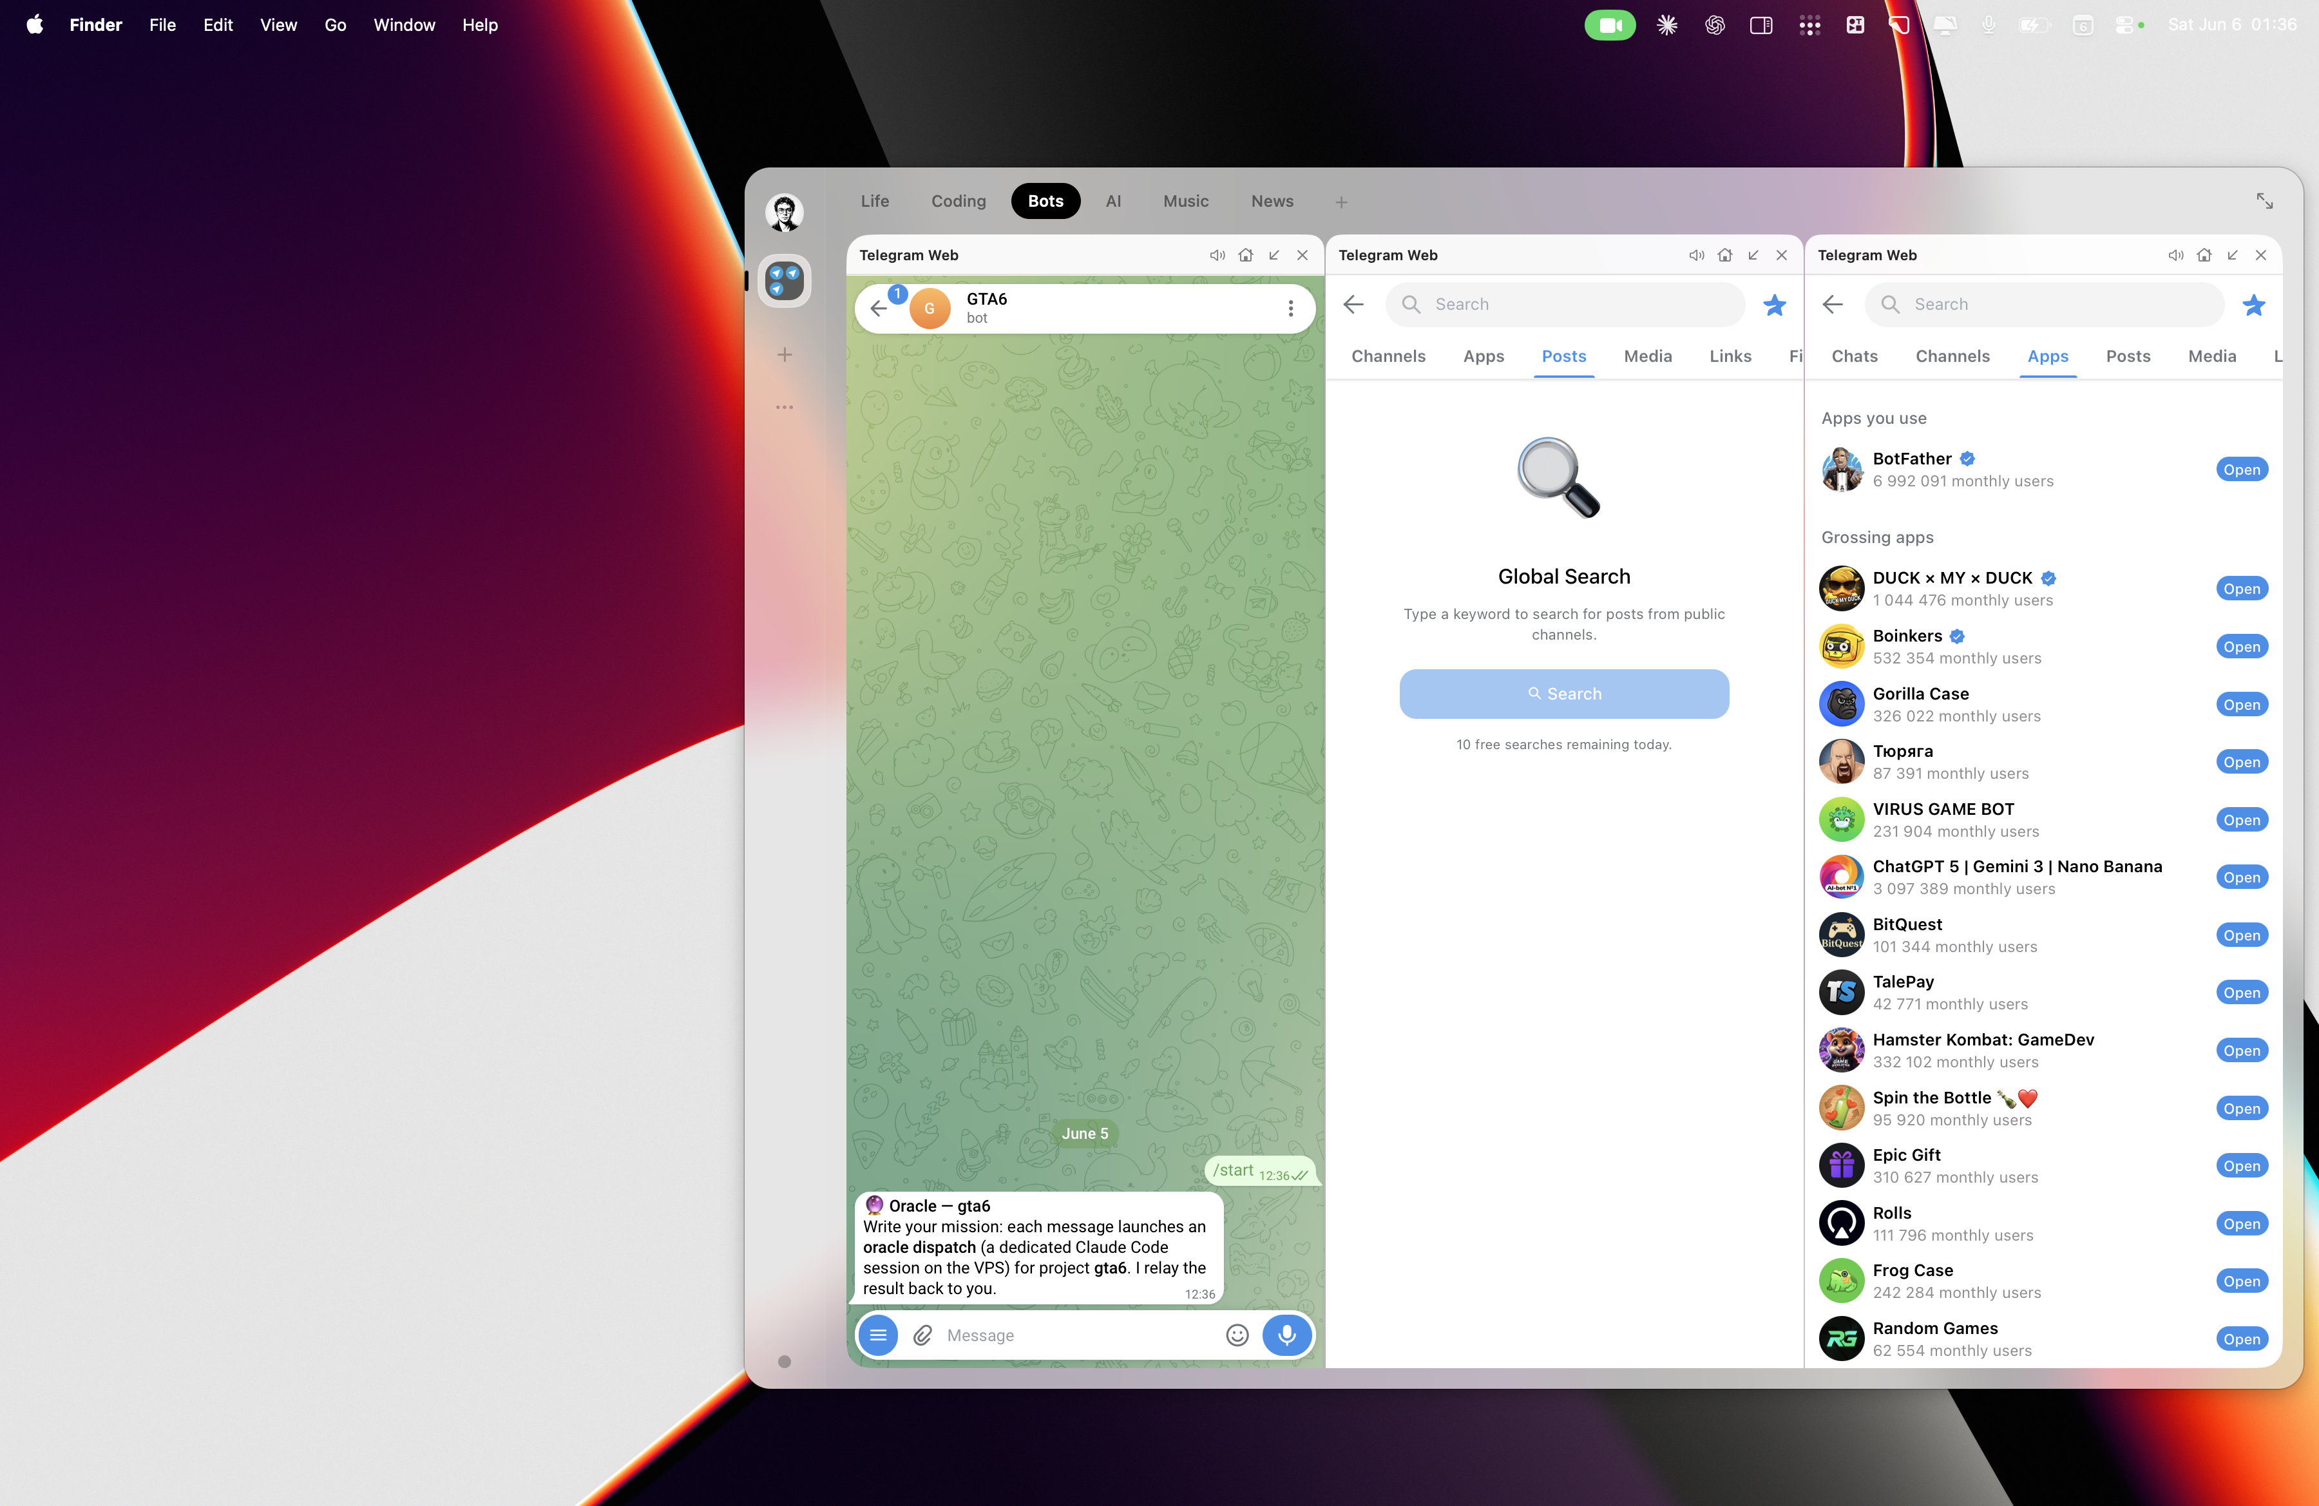Collapse the GTA6 chat panel
2319x1506 pixels.
point(1274,255)
